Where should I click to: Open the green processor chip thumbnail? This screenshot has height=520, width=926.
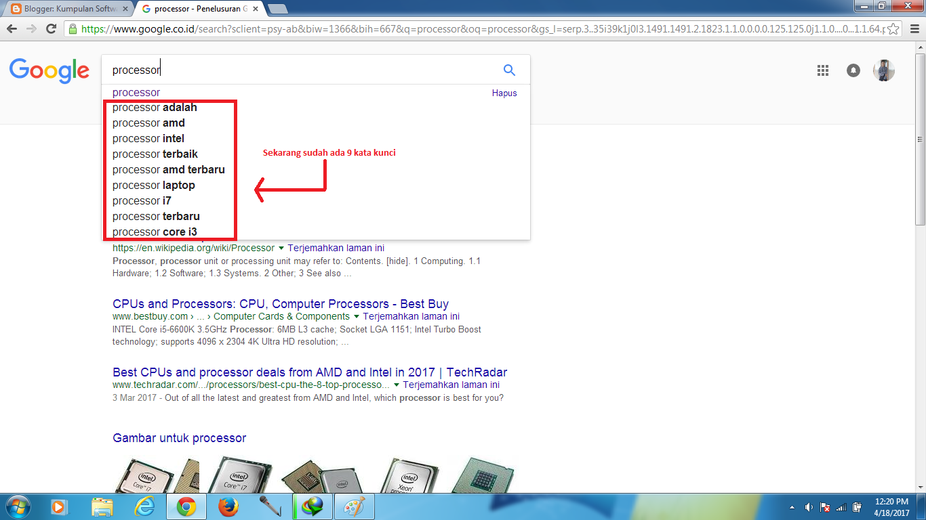click(x=482, y=474)
